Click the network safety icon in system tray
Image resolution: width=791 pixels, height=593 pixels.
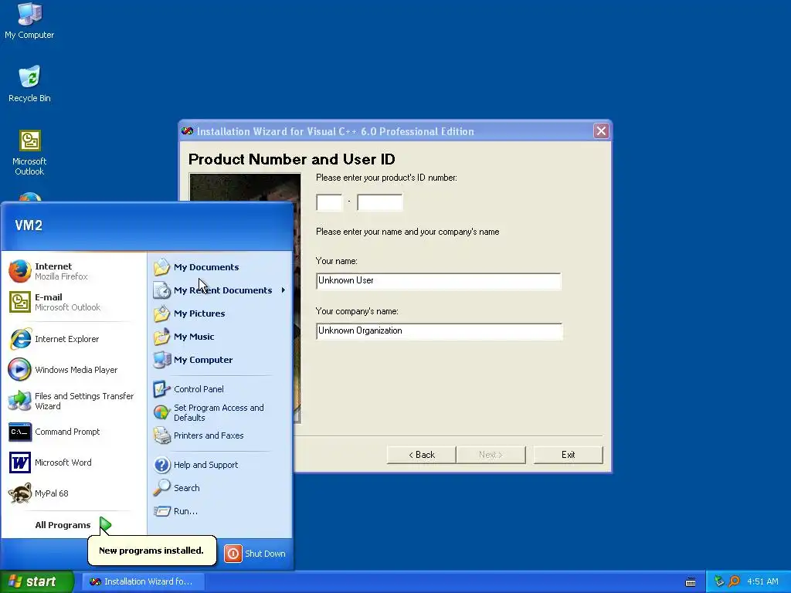pos(719,581)
